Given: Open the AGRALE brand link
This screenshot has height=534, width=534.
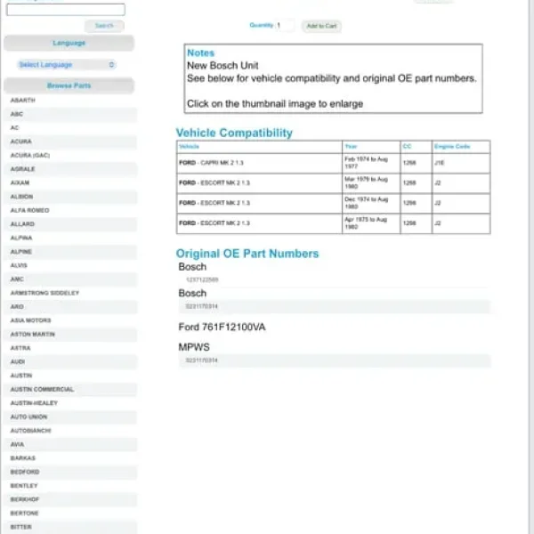Looking at the screenshot, I should point(23,169).
